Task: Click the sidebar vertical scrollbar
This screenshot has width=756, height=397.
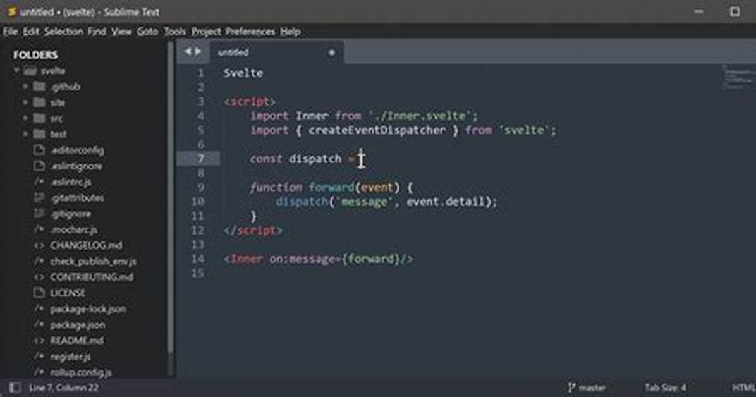Action: pyautogui.click(x=170, y=198)
